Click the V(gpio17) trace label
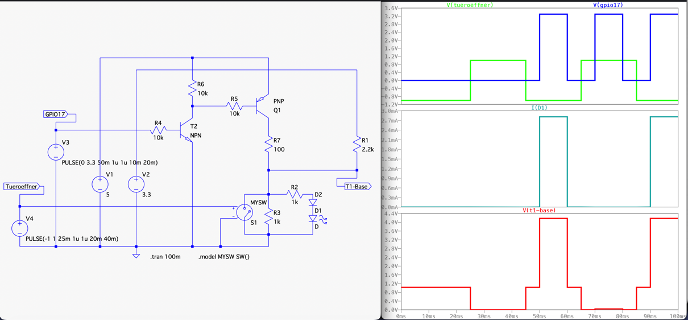The height and width of the screenshot is (320, 688). pyautogui.click(x=608, y=5)
